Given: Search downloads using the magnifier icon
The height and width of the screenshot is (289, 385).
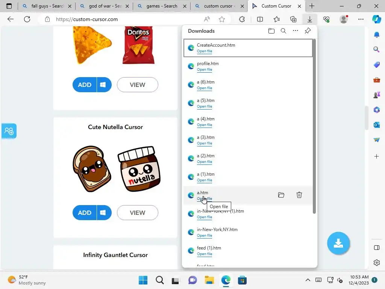Looking at the screenshot, I should 283,31.
